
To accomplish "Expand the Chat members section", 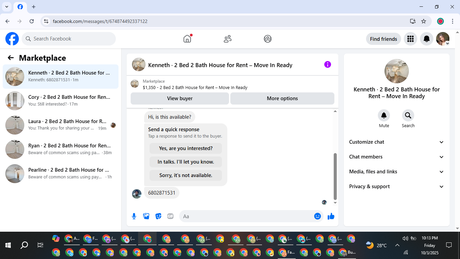I will pos(397,157).
